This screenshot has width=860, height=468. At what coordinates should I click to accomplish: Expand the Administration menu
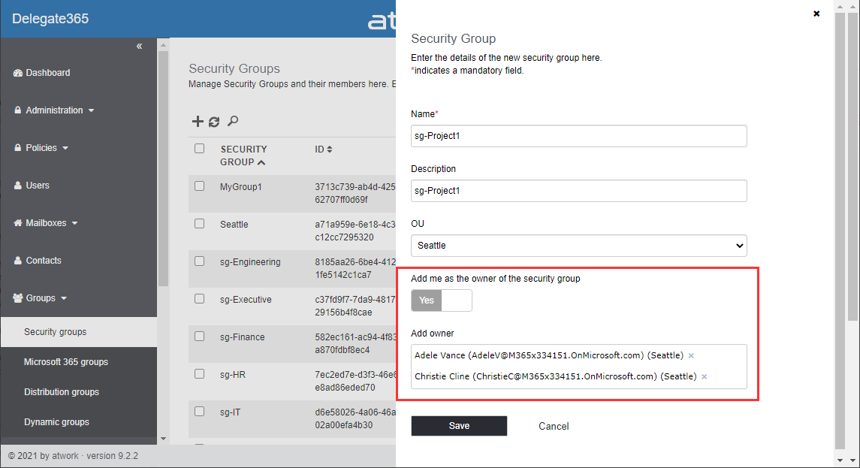(x=54, y=110)
